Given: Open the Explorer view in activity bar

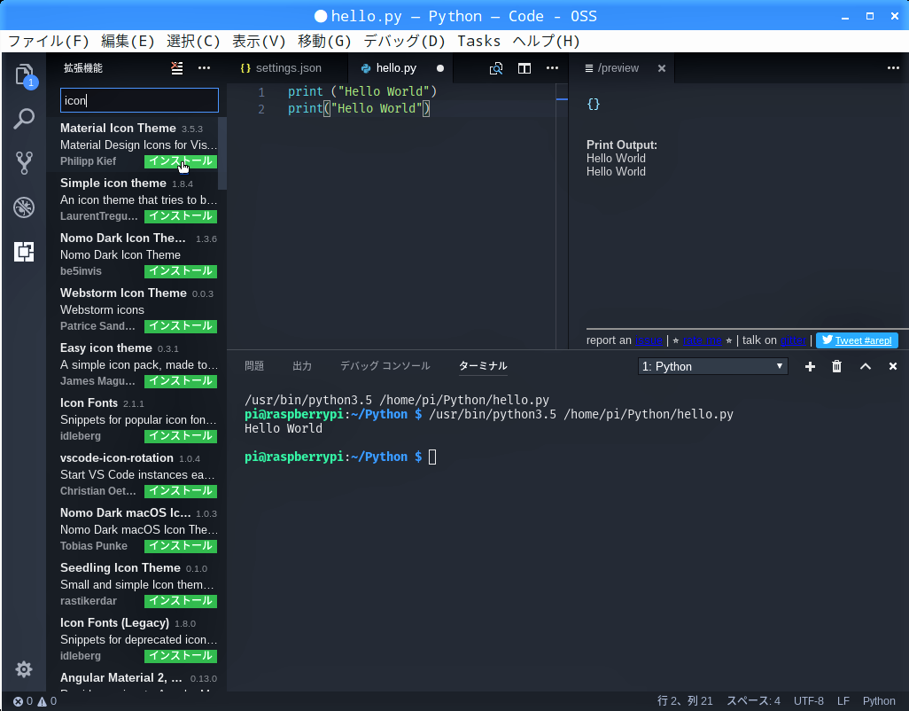Looking at the screenshot, I should (x=24, y=74).
